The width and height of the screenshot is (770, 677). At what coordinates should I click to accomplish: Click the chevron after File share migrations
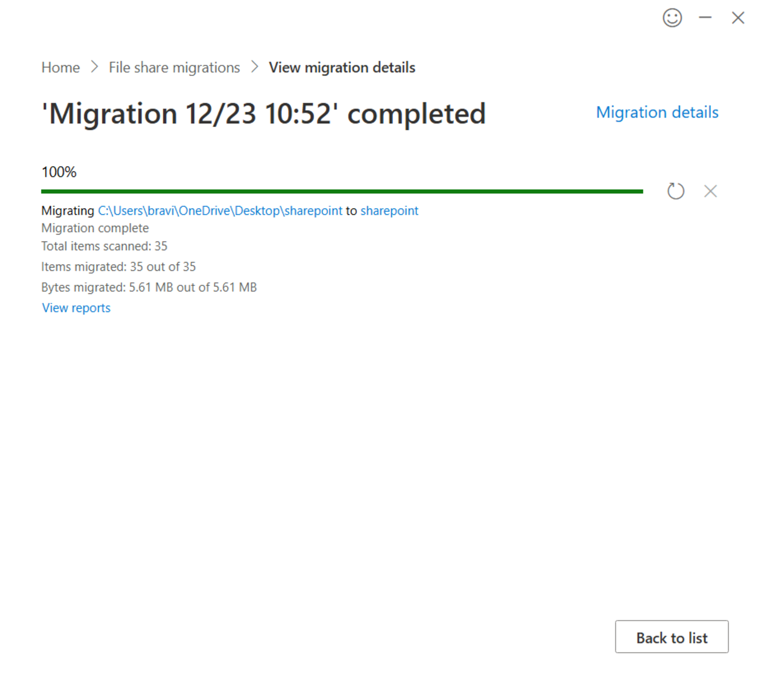[254, 68]
